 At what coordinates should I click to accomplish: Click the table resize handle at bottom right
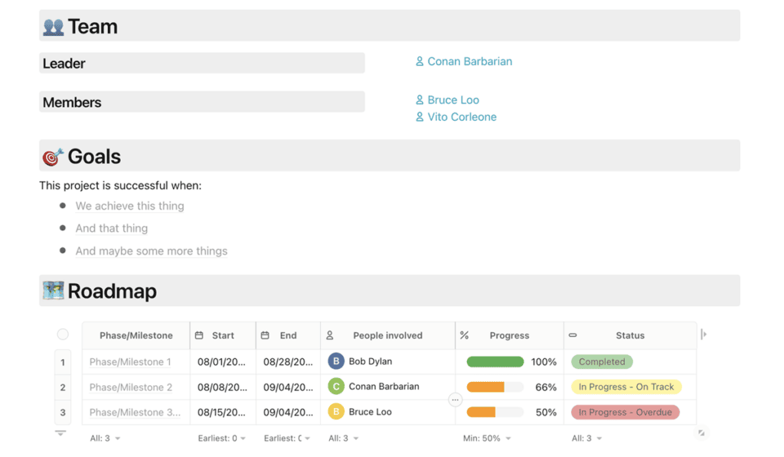click(701, 433)
